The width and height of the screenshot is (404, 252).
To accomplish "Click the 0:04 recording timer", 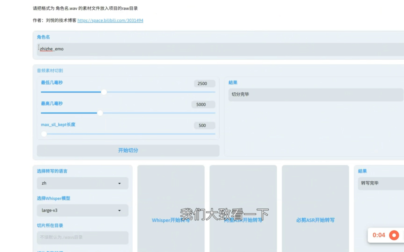I will (x=379, y=235).
